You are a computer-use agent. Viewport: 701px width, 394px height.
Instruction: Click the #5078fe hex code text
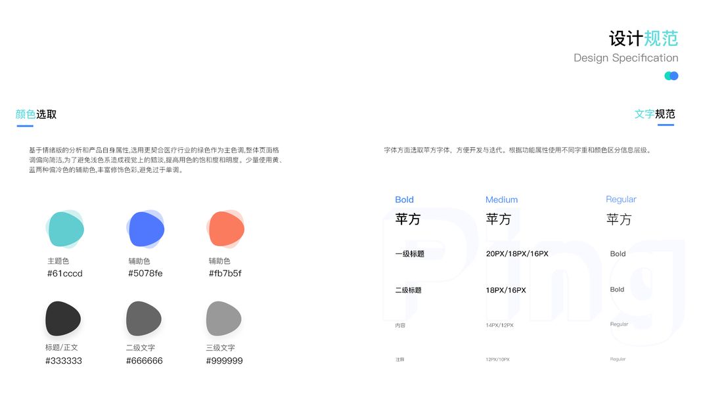(x=145, y=273)
